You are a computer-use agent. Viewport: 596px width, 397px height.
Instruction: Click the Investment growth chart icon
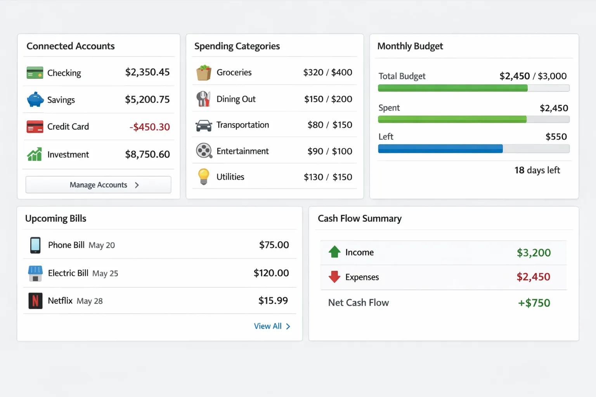[34, 154]
